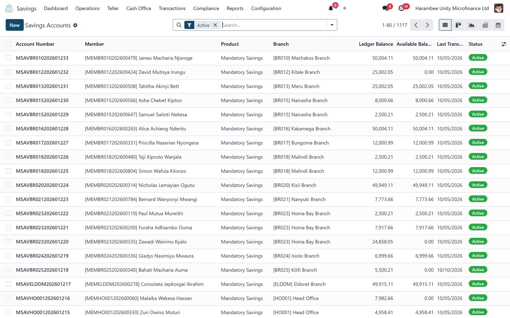Click the 1-80 / 1117 pager counter

(395, 25)
